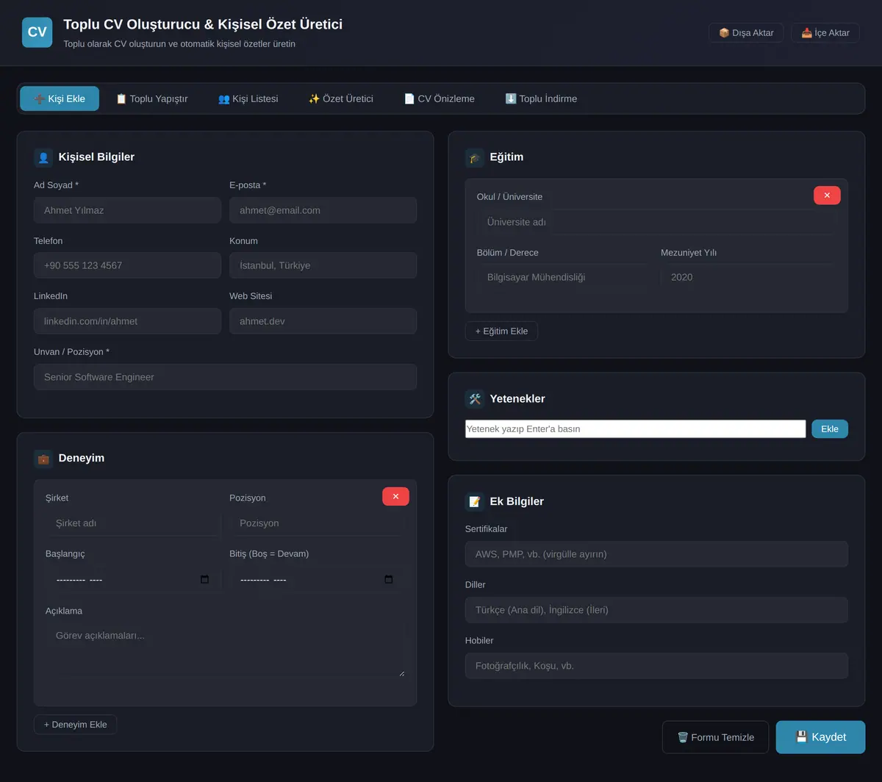Screen dimensions: 882x782
Task: Click the Ekle button for skills
Action: (830, 429)
